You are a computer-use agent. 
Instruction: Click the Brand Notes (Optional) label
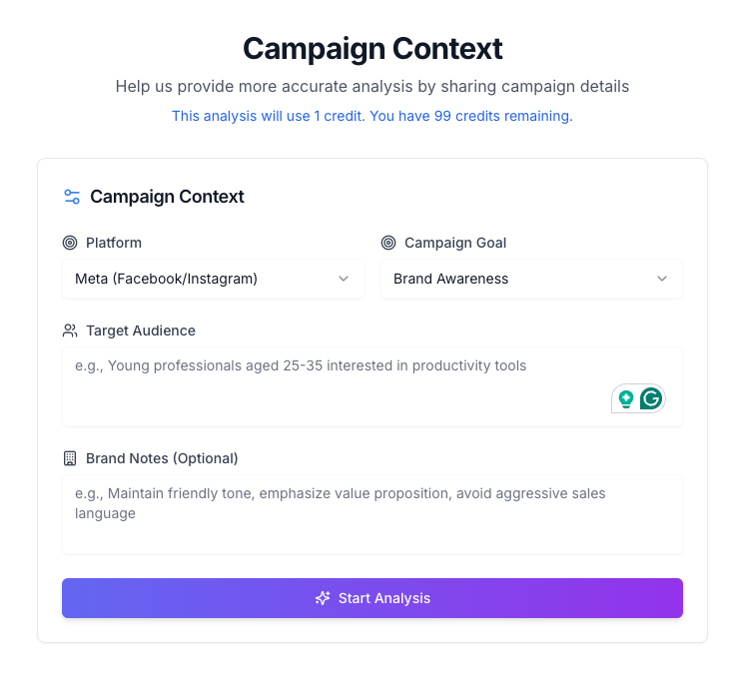(x=162, y=458)
